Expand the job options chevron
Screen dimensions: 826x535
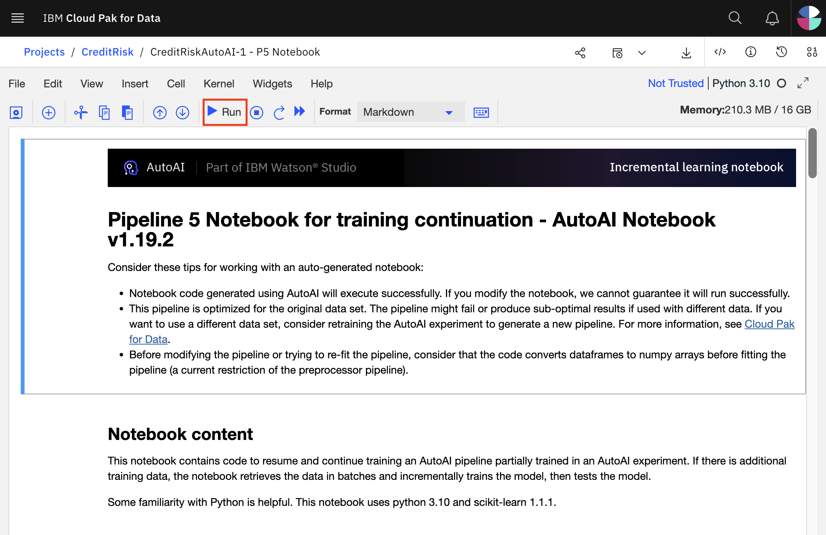(642, 53)
